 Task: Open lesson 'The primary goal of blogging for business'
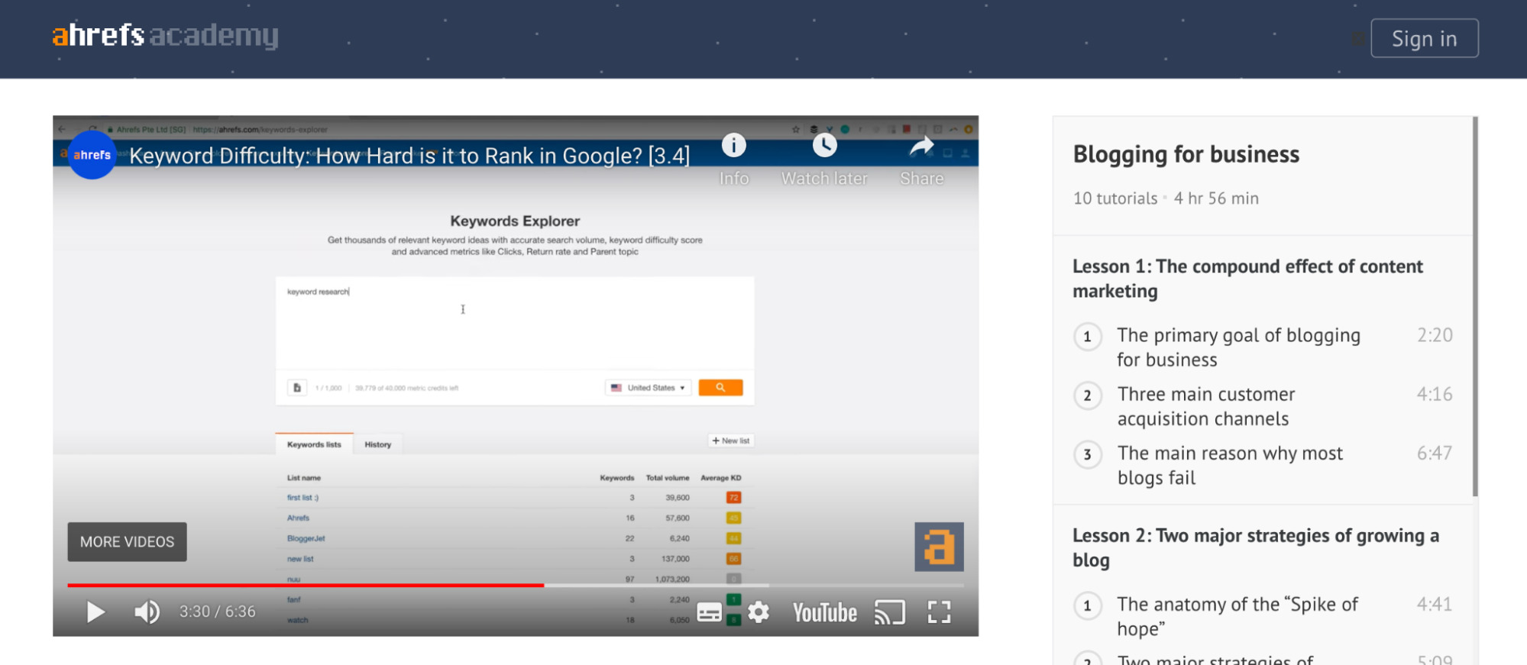click(1237, 347)
